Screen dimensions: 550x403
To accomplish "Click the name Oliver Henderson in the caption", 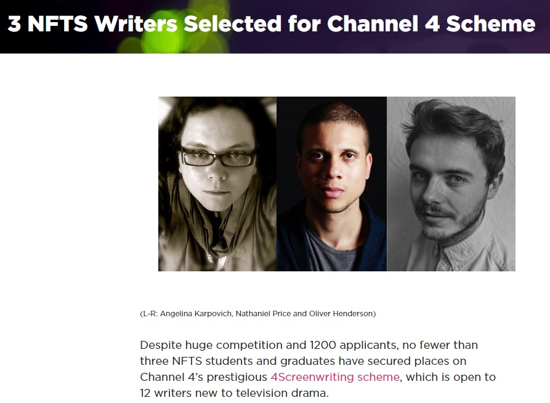I will (341, 314).
